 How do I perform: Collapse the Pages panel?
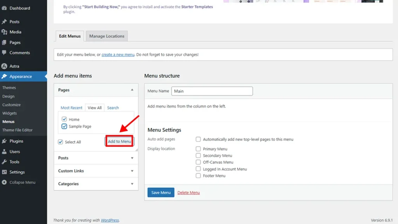(x=133, y=90)
